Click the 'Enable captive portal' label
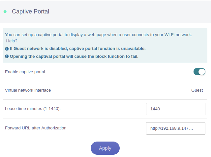The width and height of the screenshot is (211, 157). (x=25, y=72)
